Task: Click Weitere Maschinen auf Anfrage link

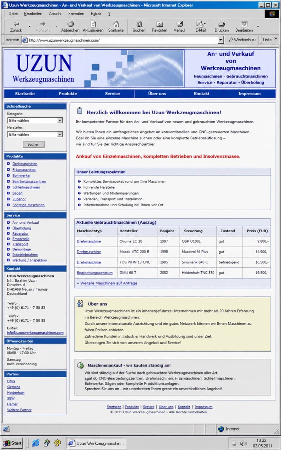Action: [x=109, y=283]
